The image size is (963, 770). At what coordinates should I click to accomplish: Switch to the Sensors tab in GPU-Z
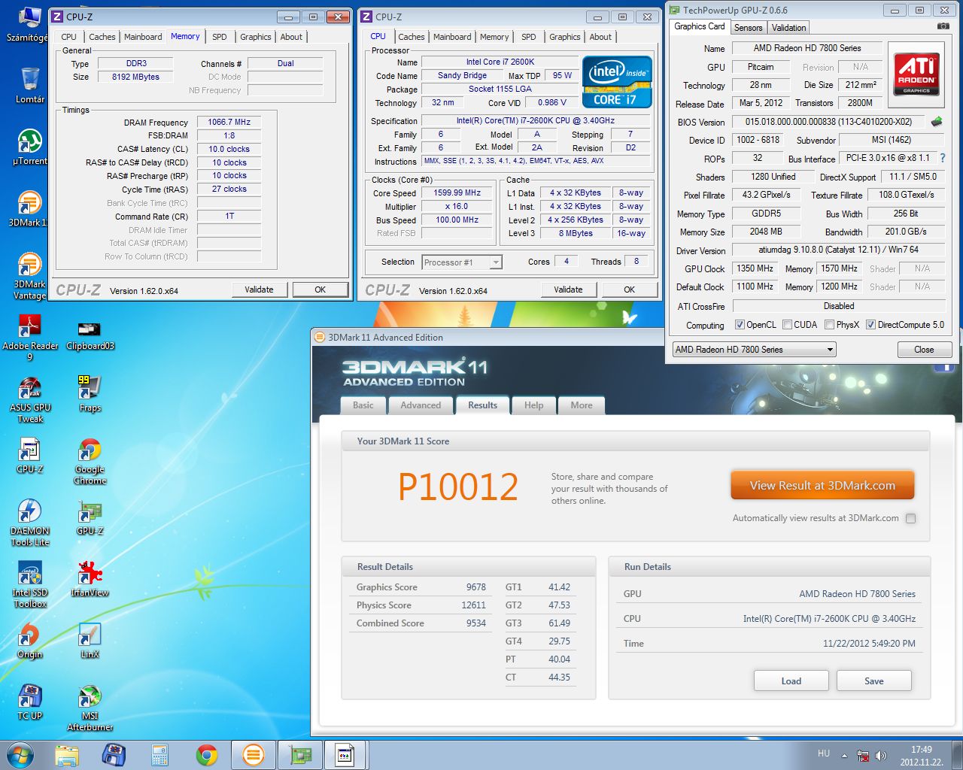point(748,28)
